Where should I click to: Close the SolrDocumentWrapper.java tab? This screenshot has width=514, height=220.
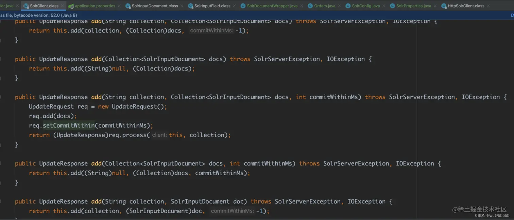(302, 6)
